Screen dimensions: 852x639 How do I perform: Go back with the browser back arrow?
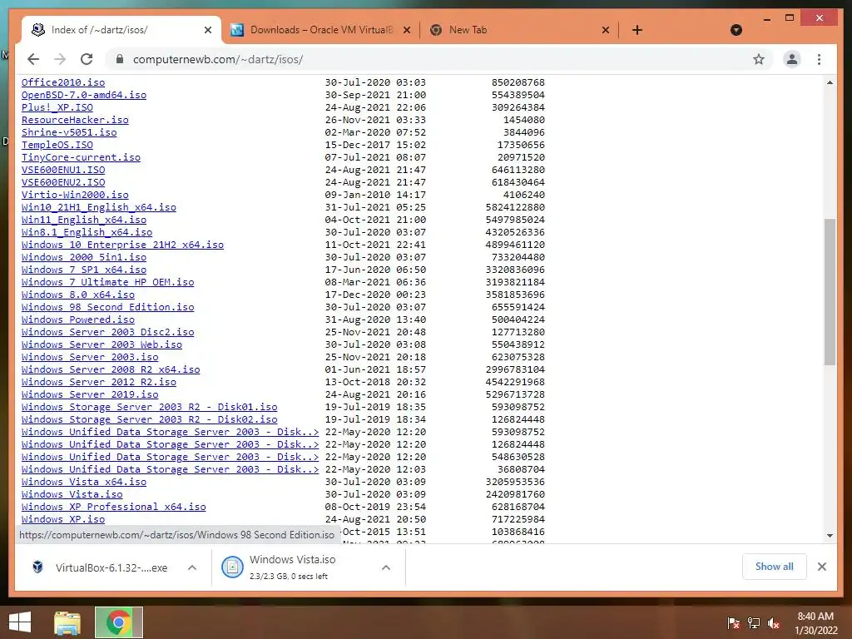pos(33,59)
